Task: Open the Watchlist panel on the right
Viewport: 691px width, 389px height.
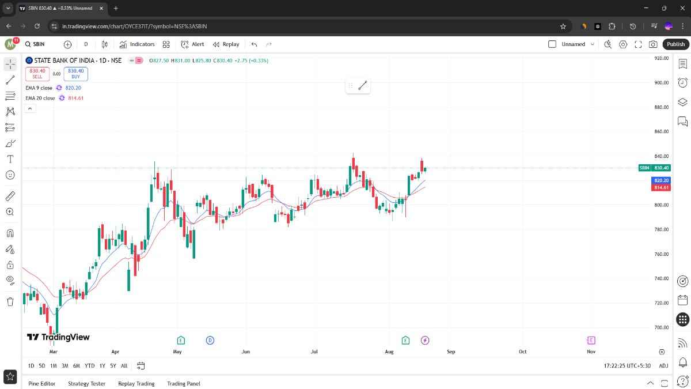Action: tap(682, 63)
